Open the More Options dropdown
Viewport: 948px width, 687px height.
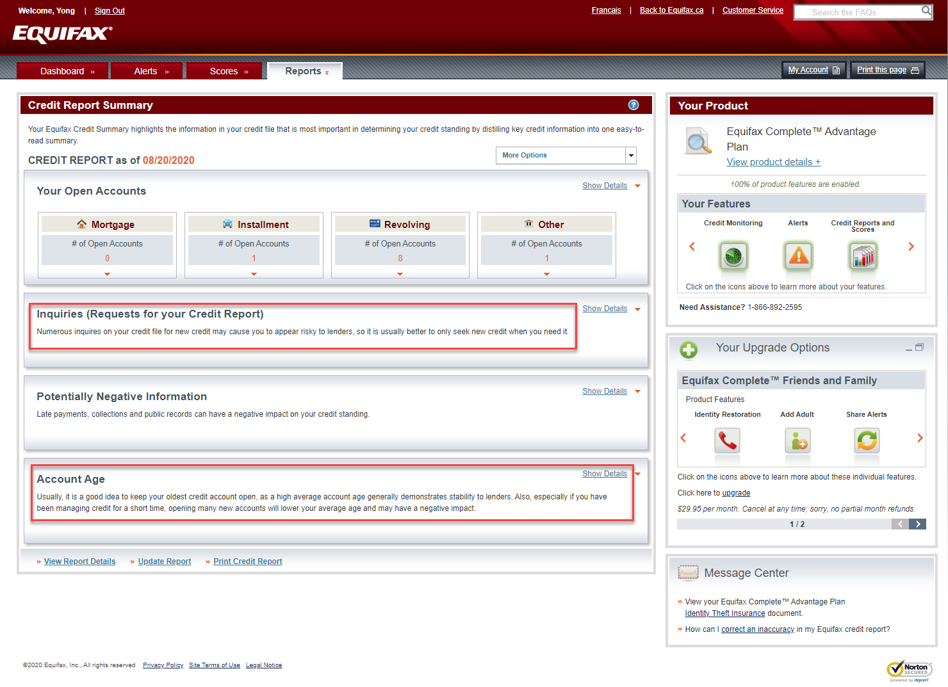[x=566, y=156]
